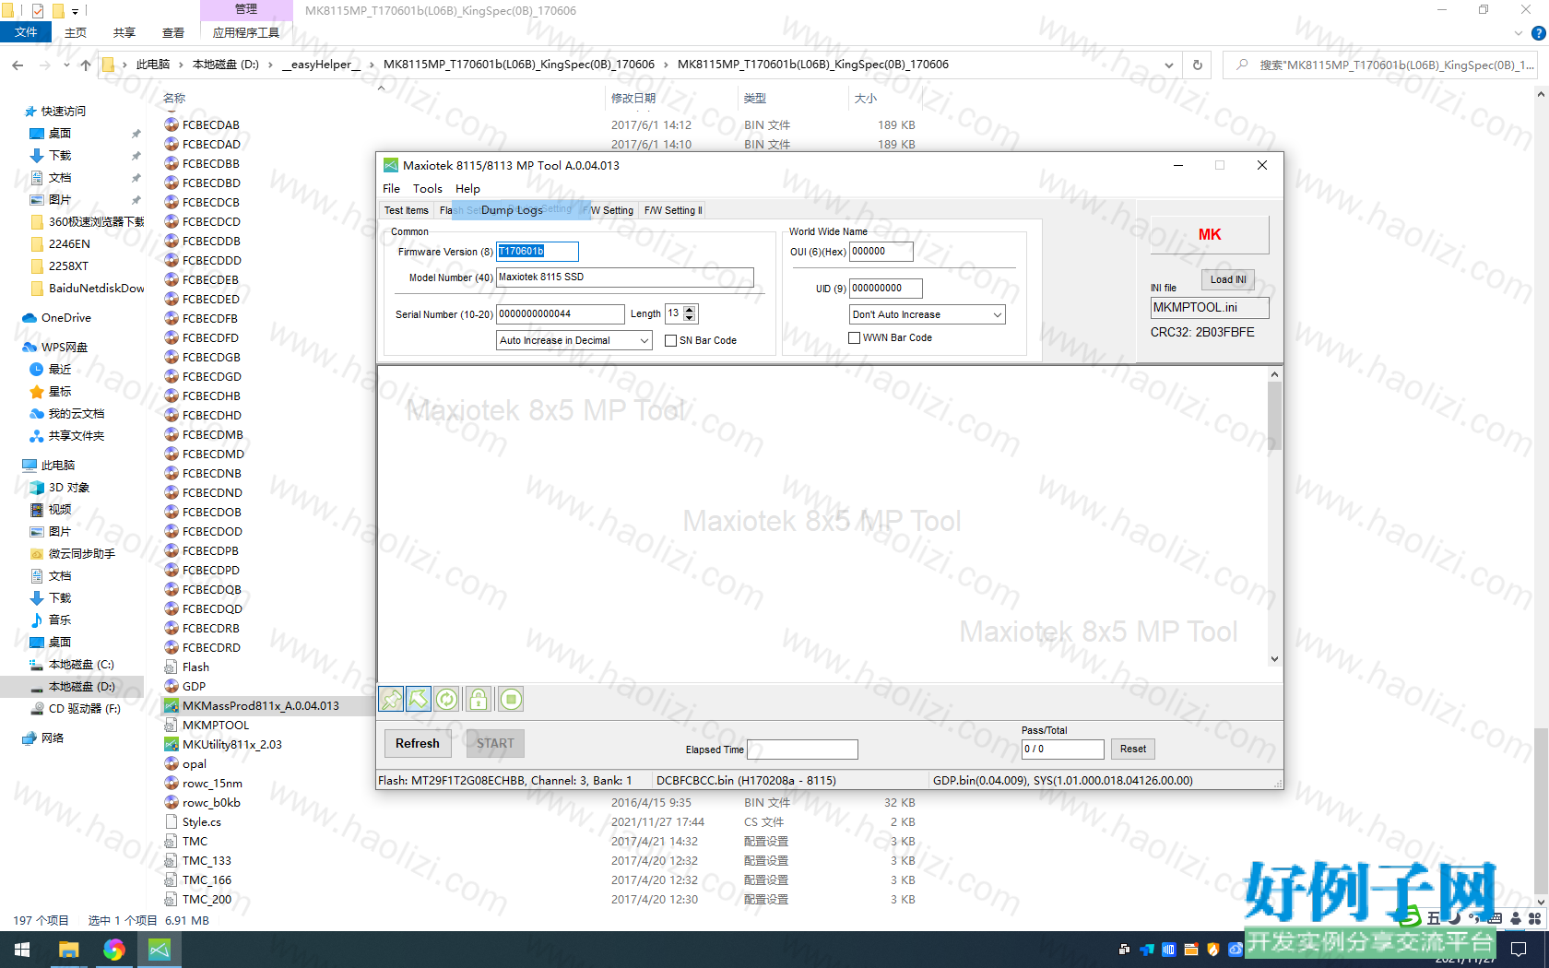Expand the 本地磁盘 (D:) breadcrumb chevron
Screen dimensions: 1549x968
pos(270,65)
